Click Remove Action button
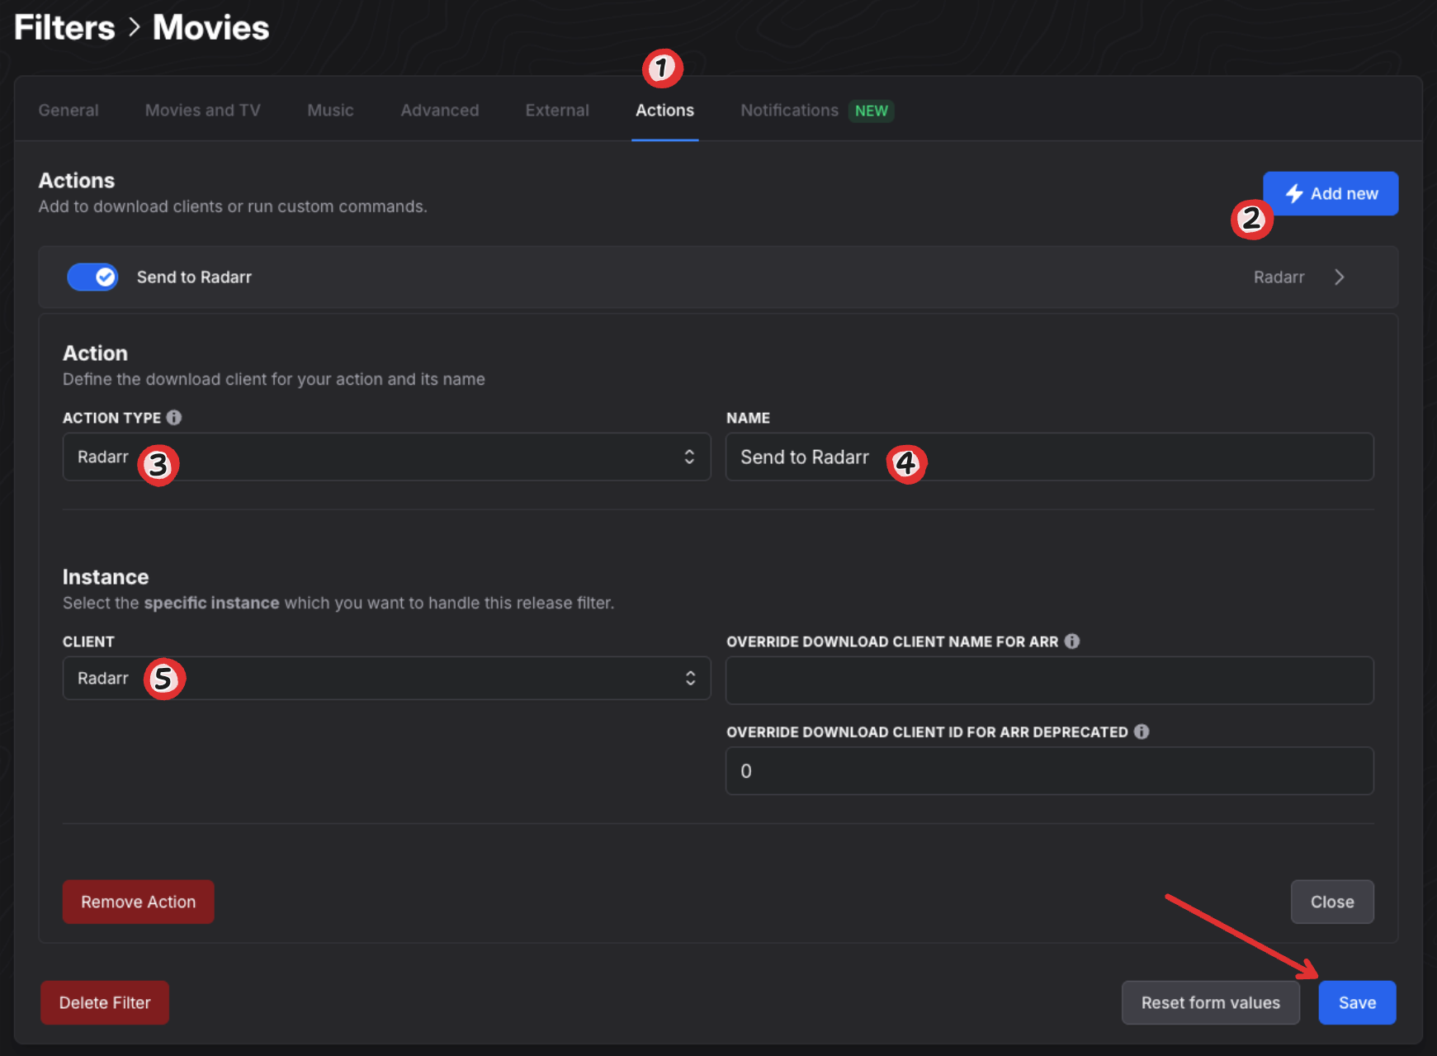This screenshot has height=1056, width=1437. pyautogui.click(x=138, y=902)
